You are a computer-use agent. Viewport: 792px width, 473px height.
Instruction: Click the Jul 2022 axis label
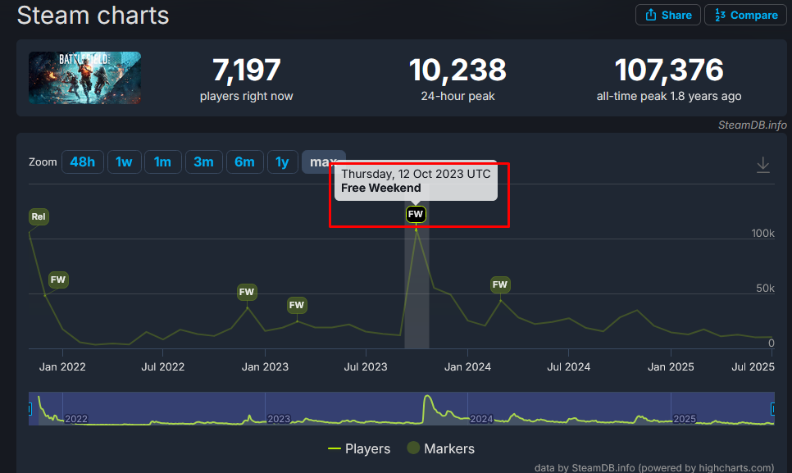pyautogui.click(x=162, y=367)
